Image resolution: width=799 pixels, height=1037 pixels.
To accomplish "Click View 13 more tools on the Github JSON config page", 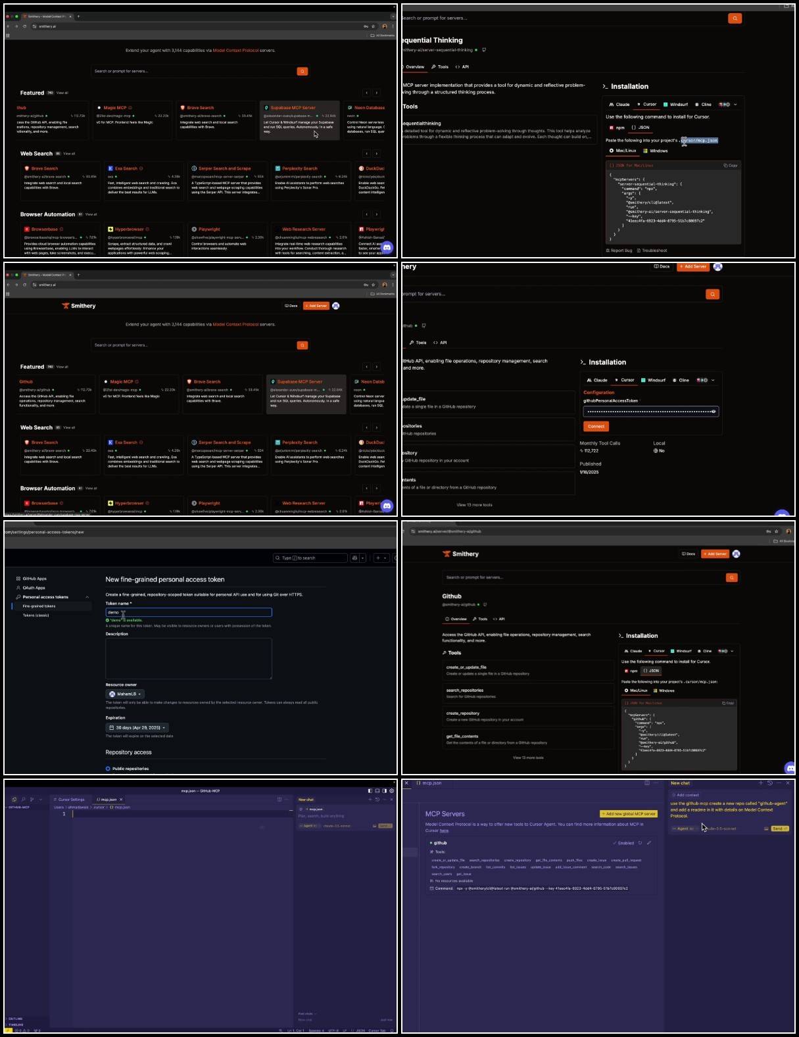I will (x=528, y=758).
